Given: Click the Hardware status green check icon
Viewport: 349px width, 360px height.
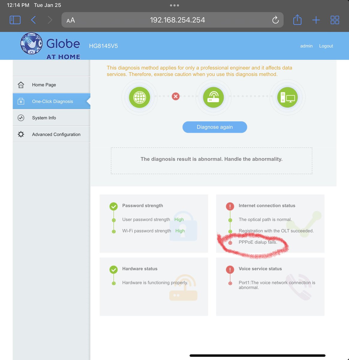Looking at the screenshot, I should click(114, 270).
